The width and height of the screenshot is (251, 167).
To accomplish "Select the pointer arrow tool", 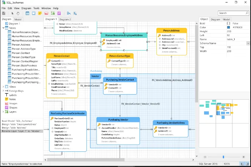I will [12, 13].
